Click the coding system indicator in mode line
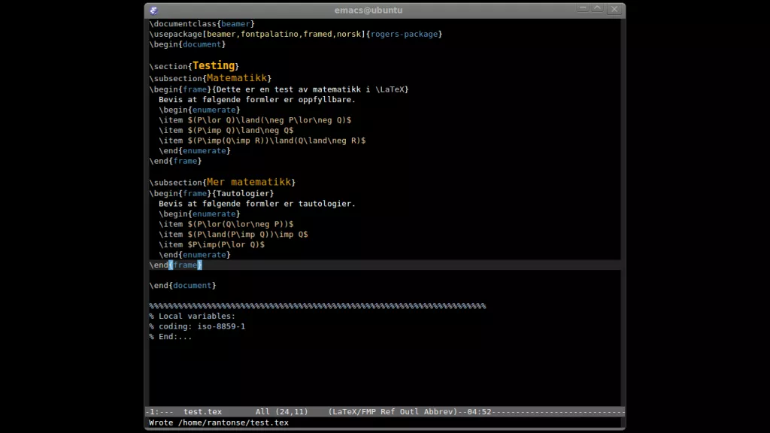The image size is (770, 433). pyautogui.click(x=151, y=411)
